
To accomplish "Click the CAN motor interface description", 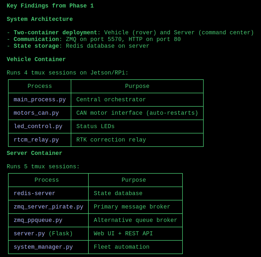I will 137,113.
